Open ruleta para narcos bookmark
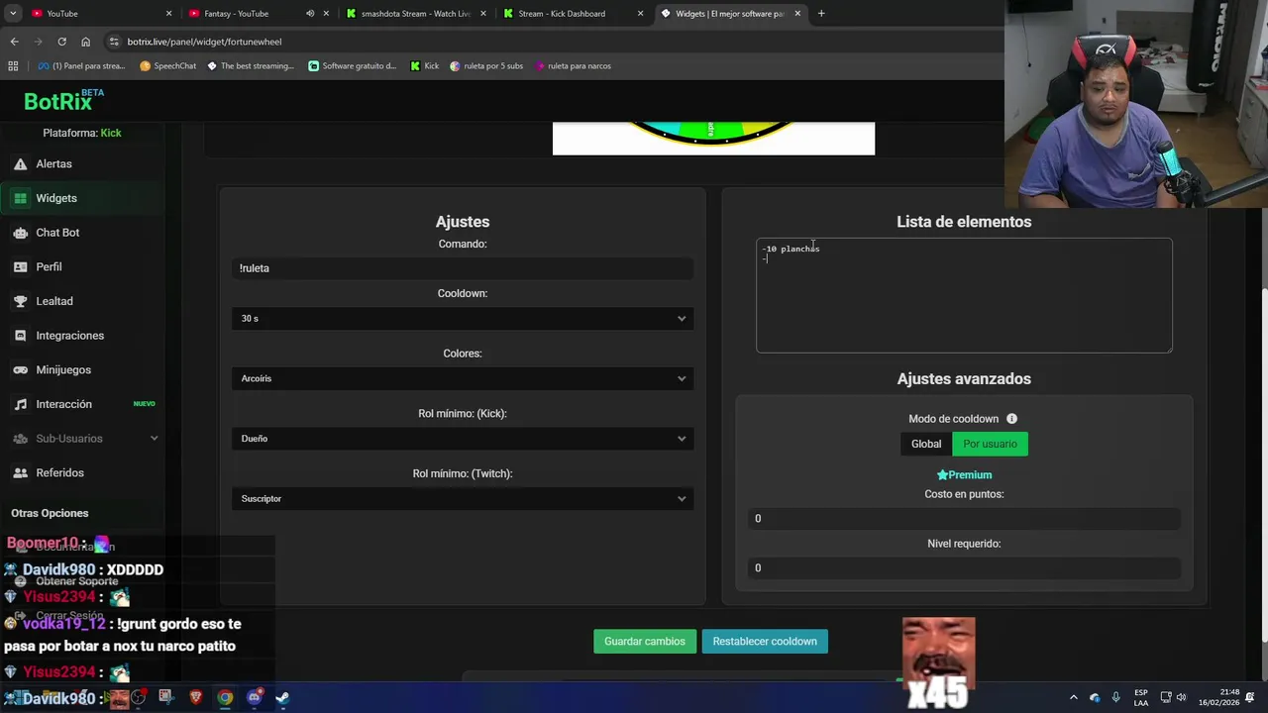The image size is (1268, 713). (x=573, y=66)
